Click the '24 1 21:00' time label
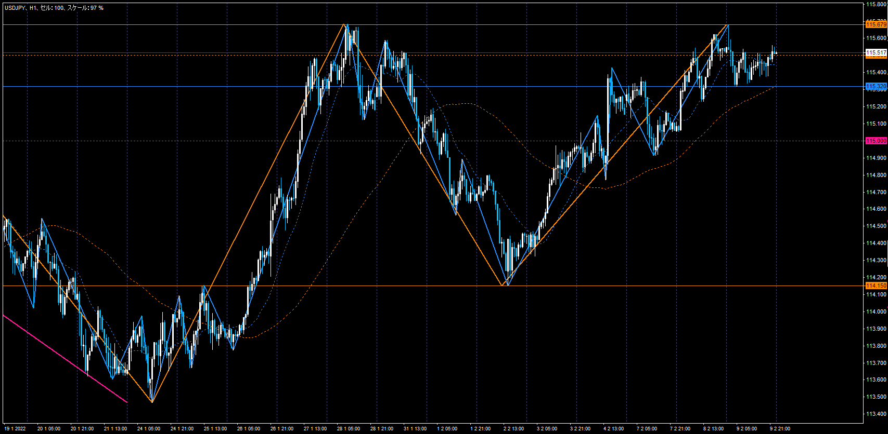Screen dimensions: 888x434 (x=182, y=429)
